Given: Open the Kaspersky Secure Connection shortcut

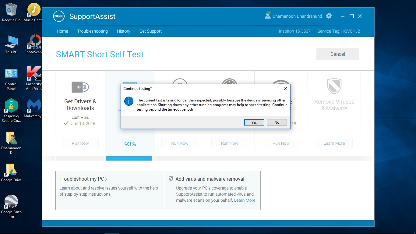Looking at the screenshot, I should [x=11, y=111].
